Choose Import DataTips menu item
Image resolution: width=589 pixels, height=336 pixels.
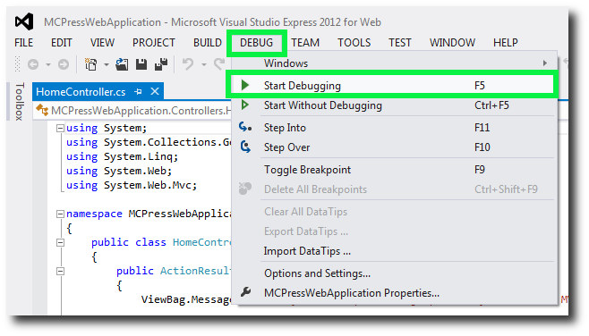394,251
